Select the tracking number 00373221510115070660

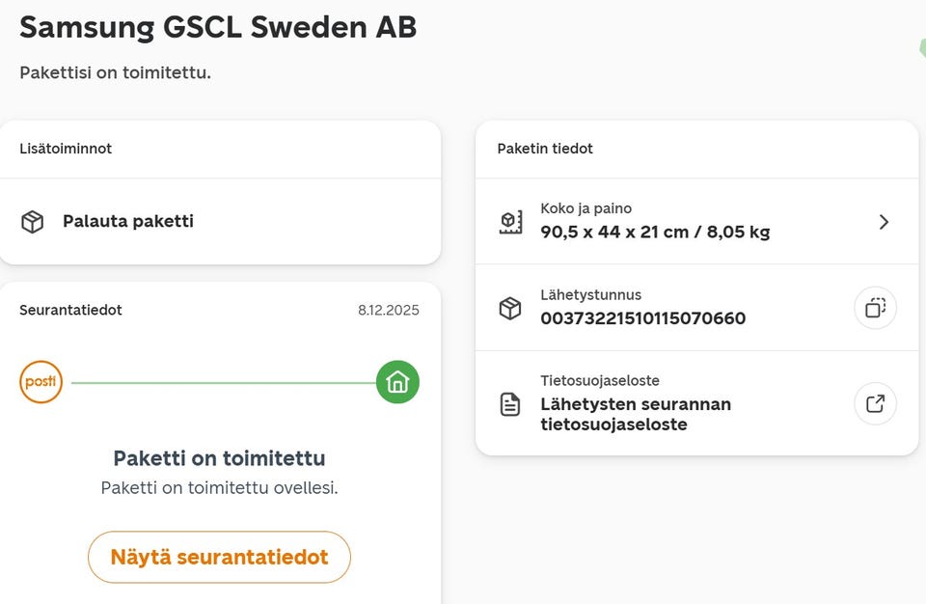[642, 318]
